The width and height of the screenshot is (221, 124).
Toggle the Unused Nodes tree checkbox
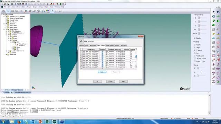click(6, 20)
